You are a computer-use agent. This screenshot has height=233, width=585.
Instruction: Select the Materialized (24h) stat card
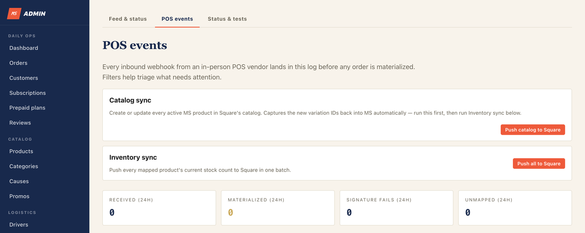pos(278,208)
